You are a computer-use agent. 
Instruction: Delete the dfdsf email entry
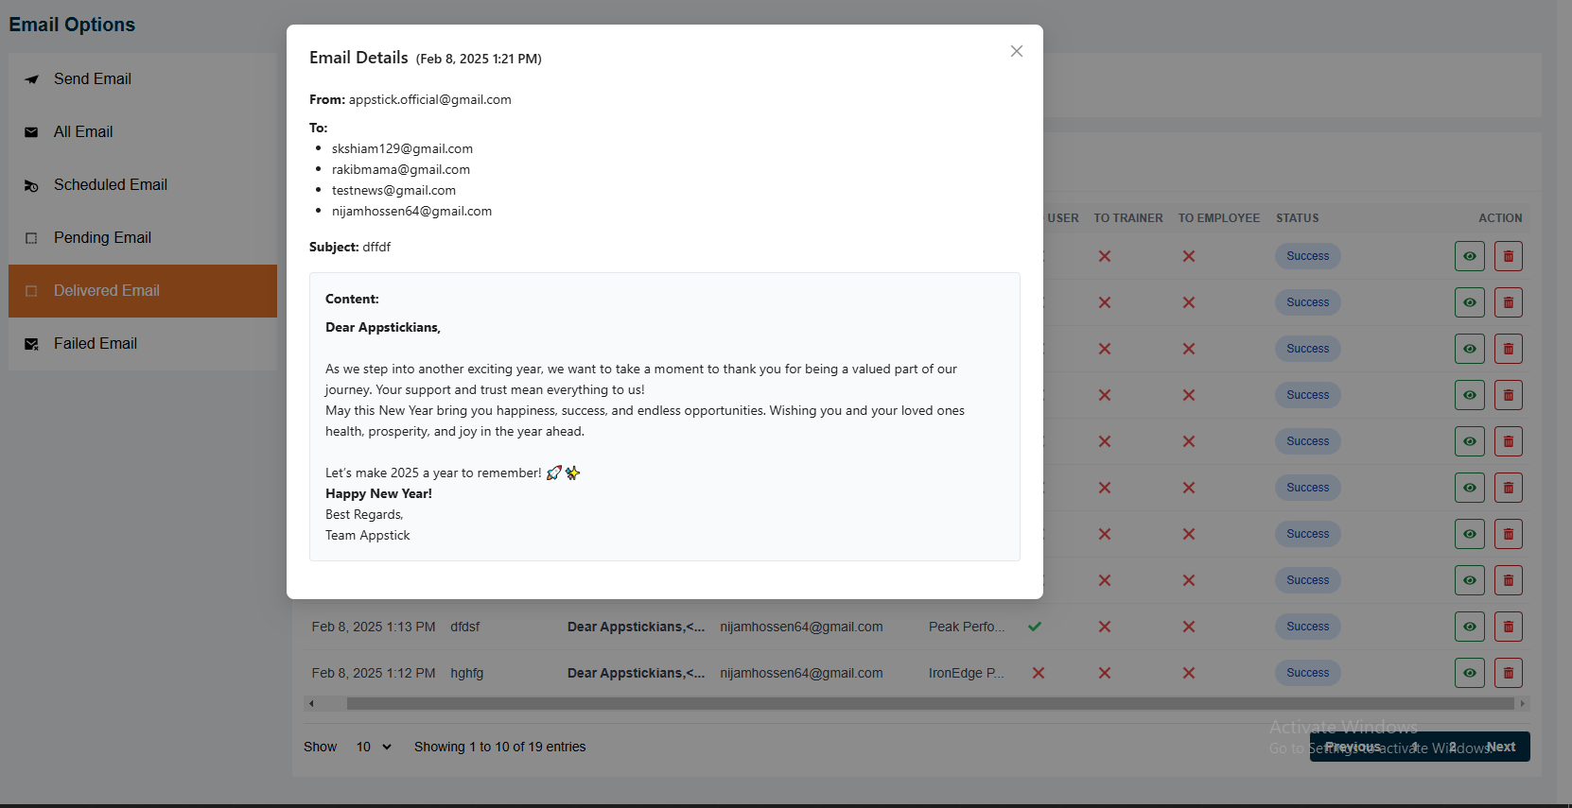point(1508,627)
